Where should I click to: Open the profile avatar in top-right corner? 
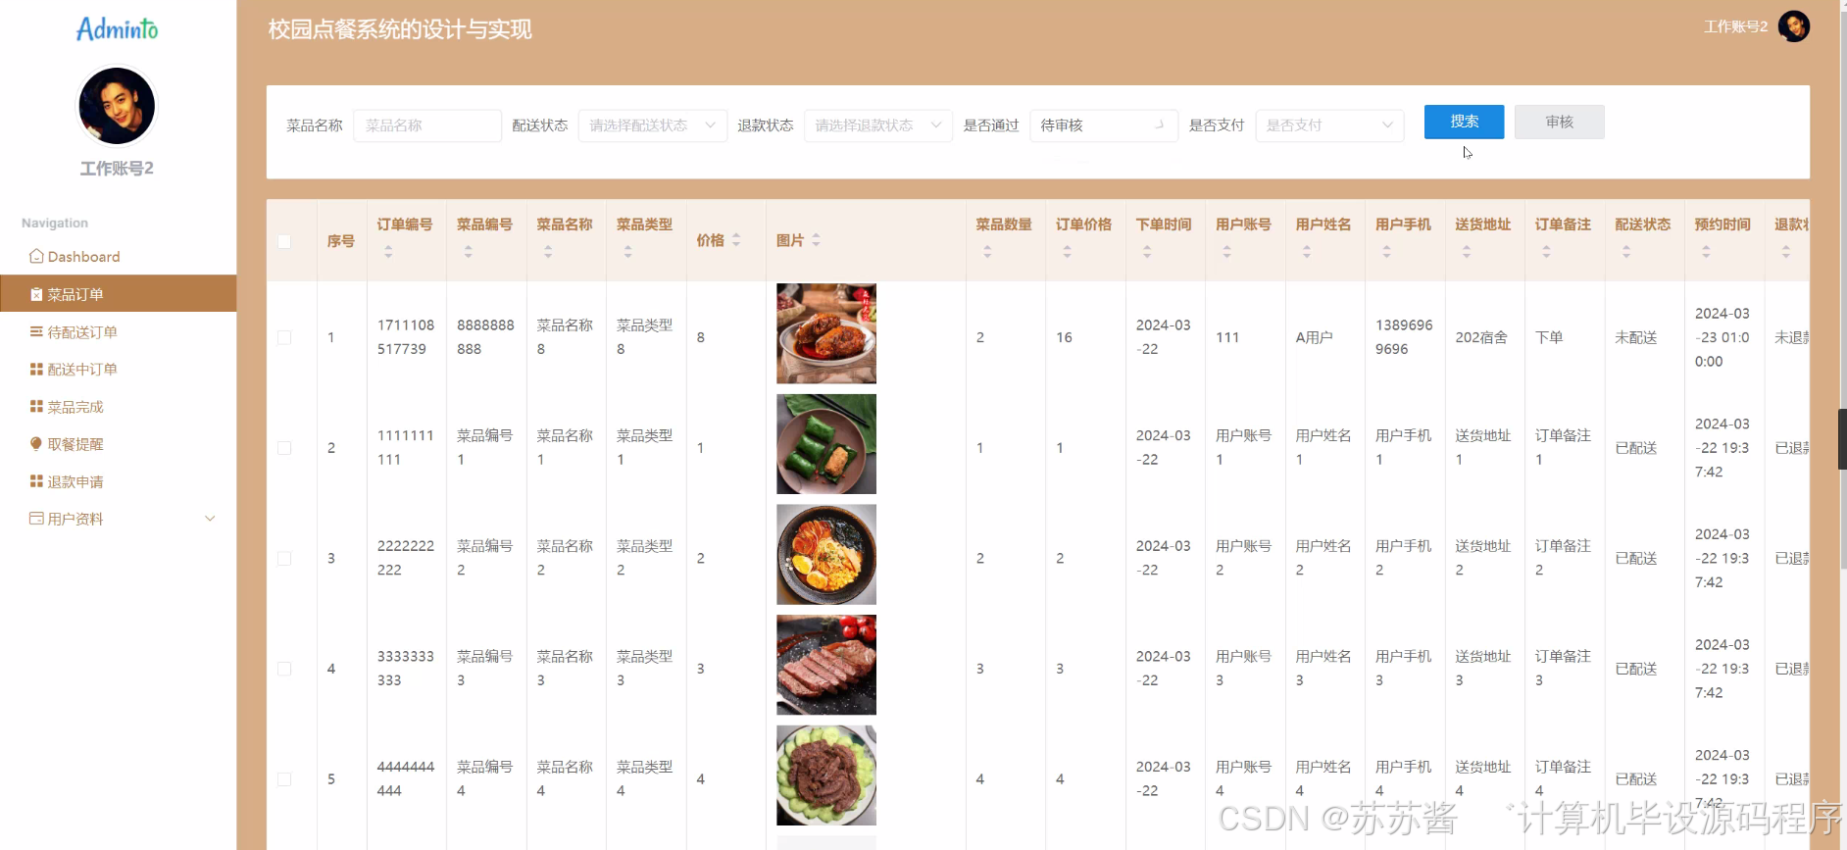(x=1794, y=26)
